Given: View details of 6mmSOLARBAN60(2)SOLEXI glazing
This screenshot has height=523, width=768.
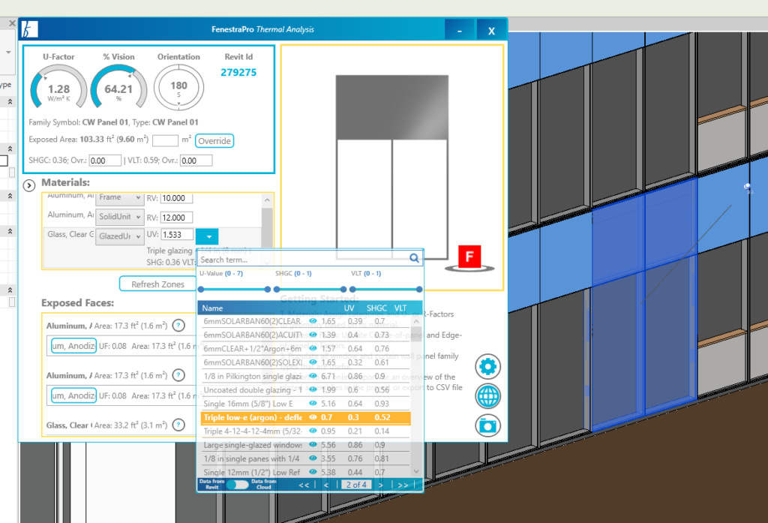Looking at the screenshot, I should tap(313, 362).
